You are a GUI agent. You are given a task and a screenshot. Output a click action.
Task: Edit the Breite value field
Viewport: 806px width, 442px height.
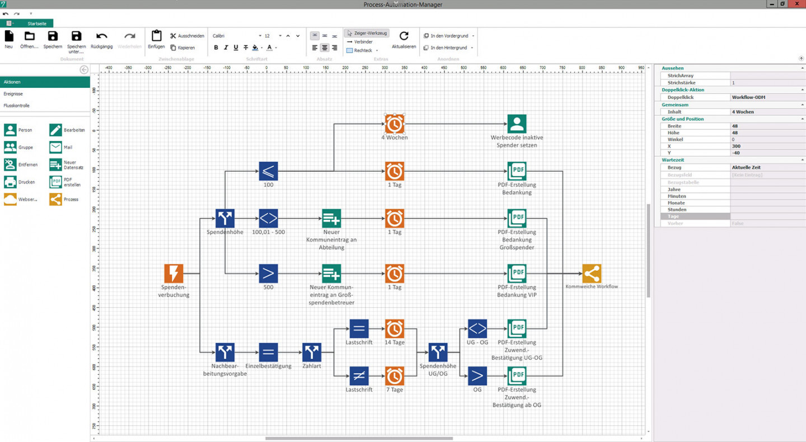(768, 126)
